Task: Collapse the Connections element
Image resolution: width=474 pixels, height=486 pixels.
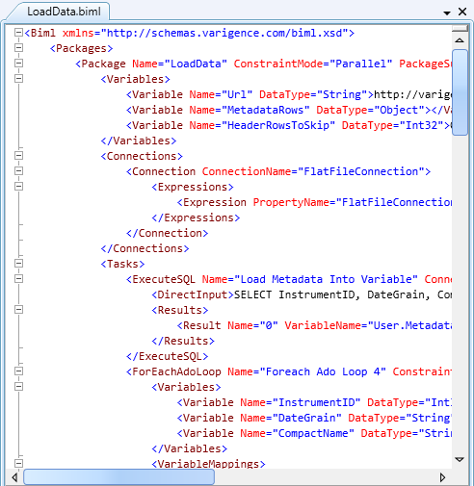Action: (x=19, y=156)
